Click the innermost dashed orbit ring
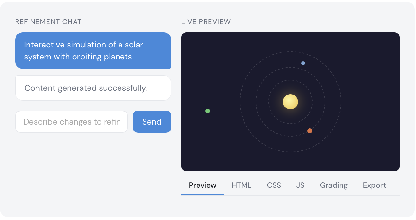416x220 pixels. pos(269,102)
